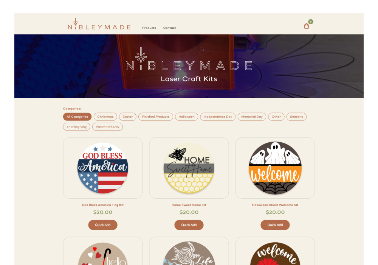
Task: Open the Products menu item
Action: pyautogui.click(x=149, y=28)
